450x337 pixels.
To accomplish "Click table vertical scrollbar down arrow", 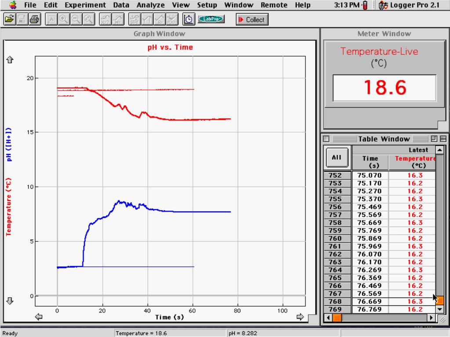I will [439, 309].
